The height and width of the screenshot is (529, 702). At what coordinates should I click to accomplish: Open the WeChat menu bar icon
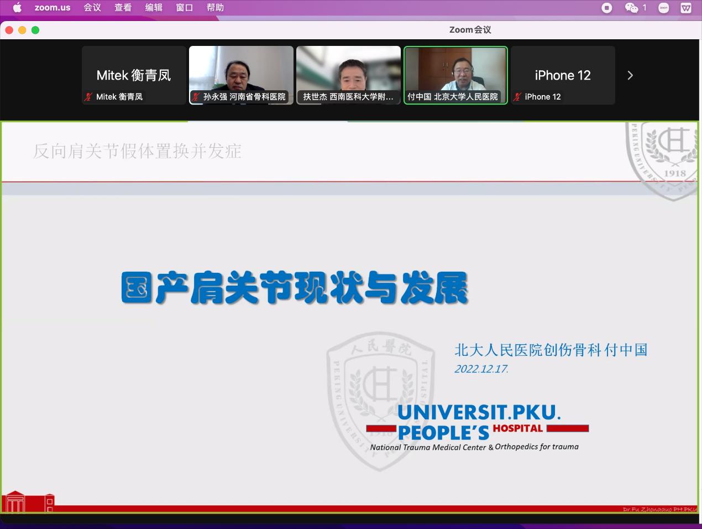pyautogui.click(x=631, y=8)
